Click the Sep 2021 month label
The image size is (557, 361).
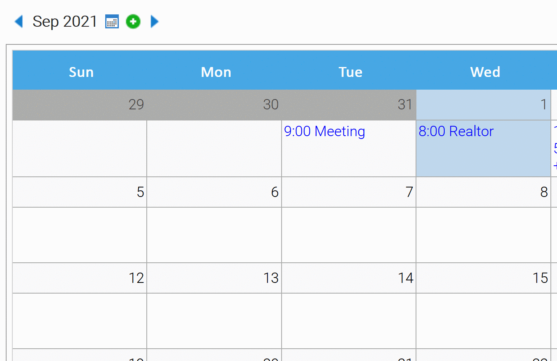(65, 21)
